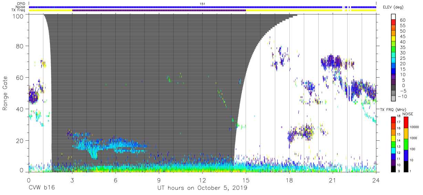
Task: Click the 15 tick label on the UT hours axis
Action: coord(246,180)
